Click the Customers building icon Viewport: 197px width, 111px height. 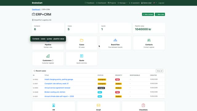pyautogui.click(x=48, y=56)
